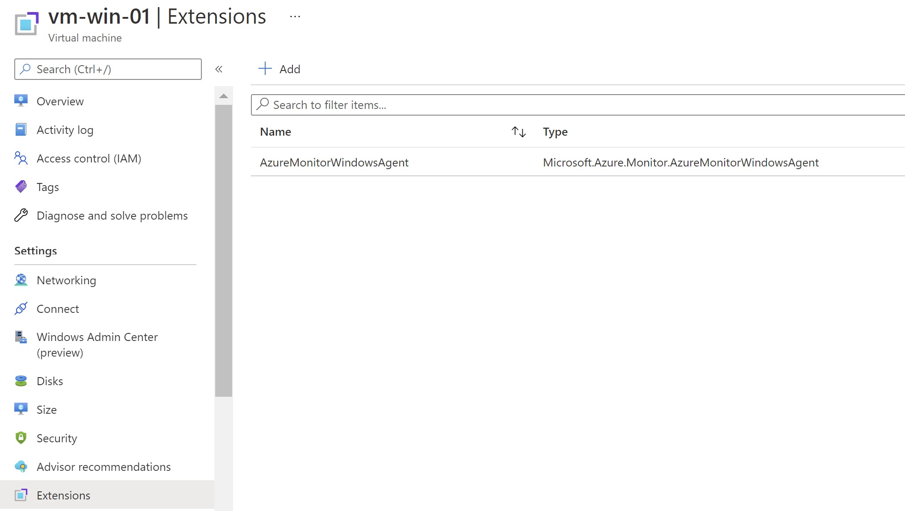The width and height of the screenshot is (905, 511).
Task: Focus the Search (Ctrl+/) field
Action: [108, 69]
